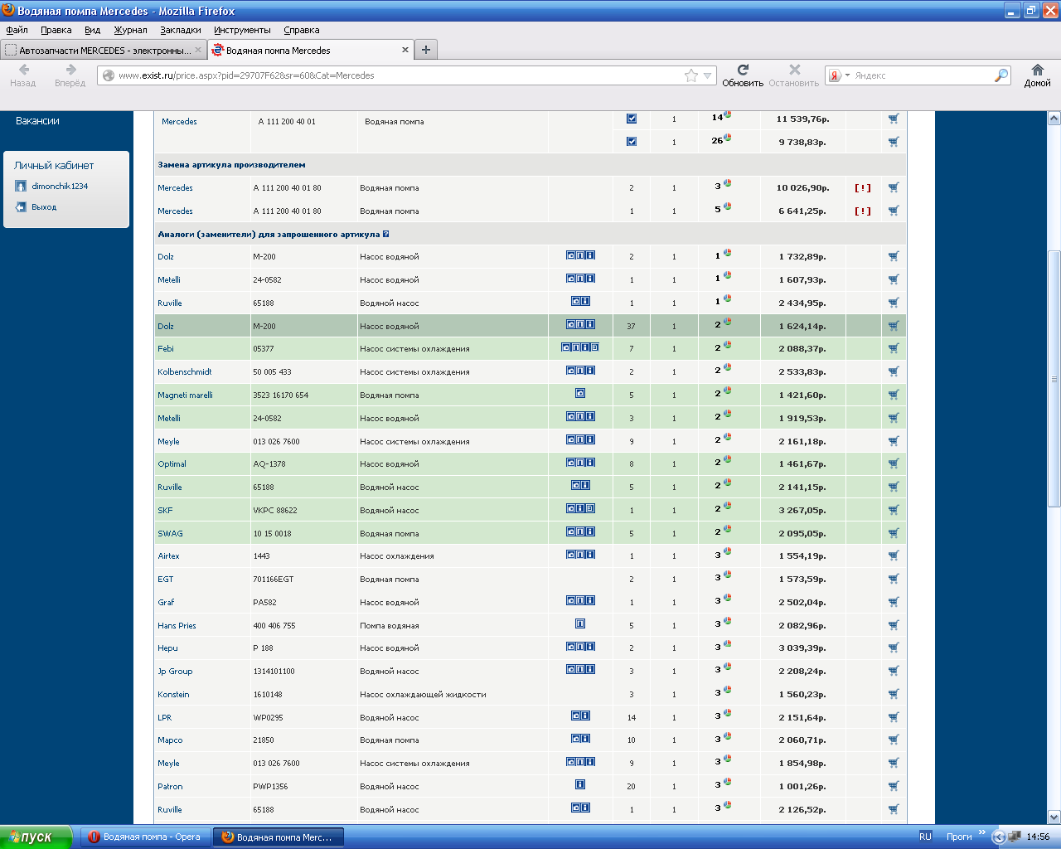The width and height of the screenshot is (1061, 849).
Task: Go forward with the Вперёд button
Action: coord(70,75)
